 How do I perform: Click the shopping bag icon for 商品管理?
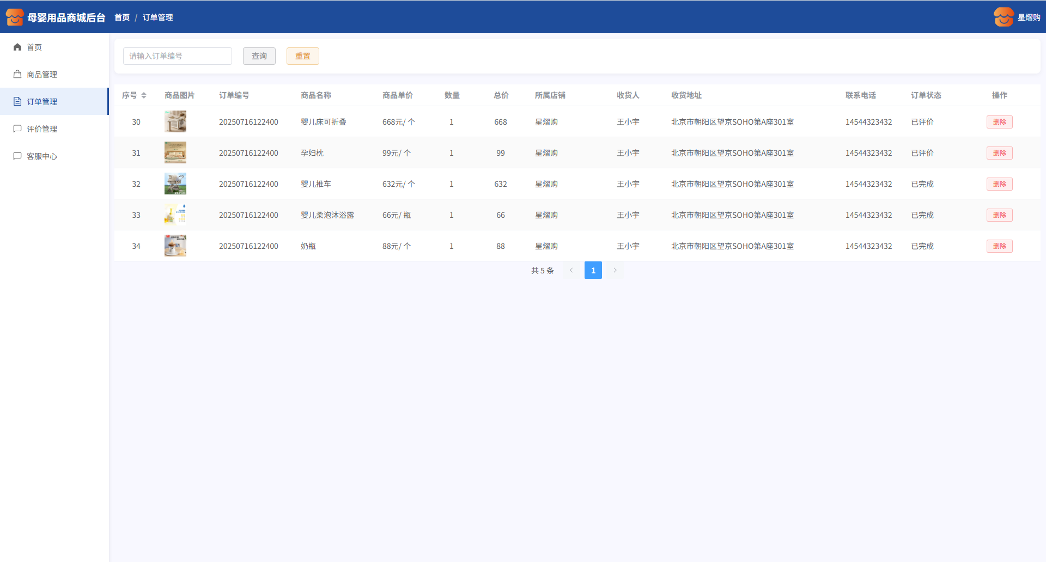17,75
